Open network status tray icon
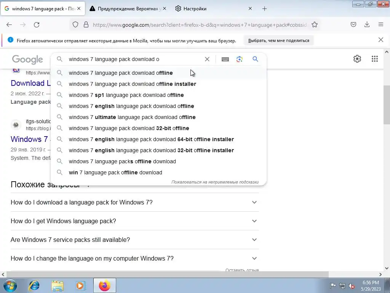390x293 pixels. pyautogui.click(x=342, y=286)
